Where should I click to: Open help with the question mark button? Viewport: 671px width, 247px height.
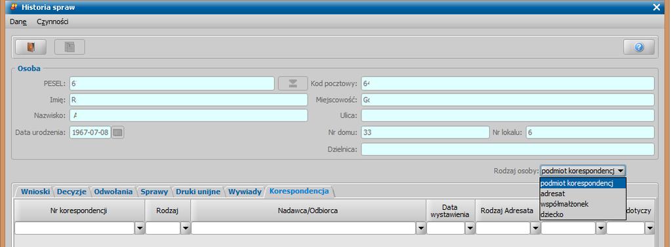point(639,47)
